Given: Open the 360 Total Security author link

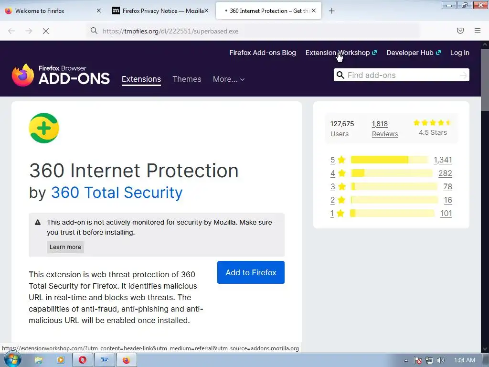Looking at the screenshot, I should click(117, 193).
